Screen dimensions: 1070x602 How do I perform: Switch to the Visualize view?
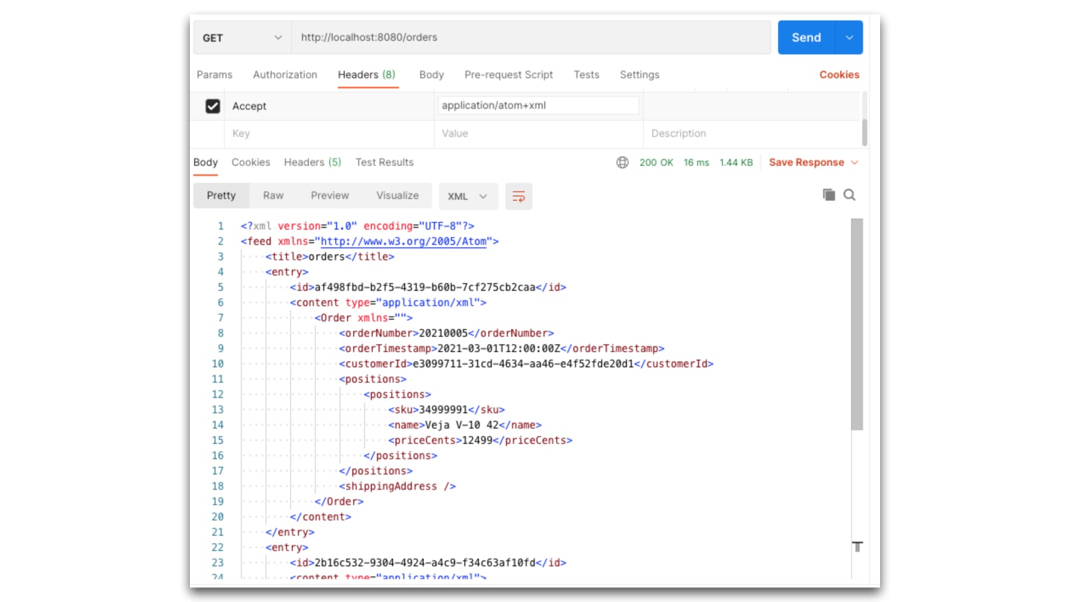pyautogui.click(x=397, y=195)
